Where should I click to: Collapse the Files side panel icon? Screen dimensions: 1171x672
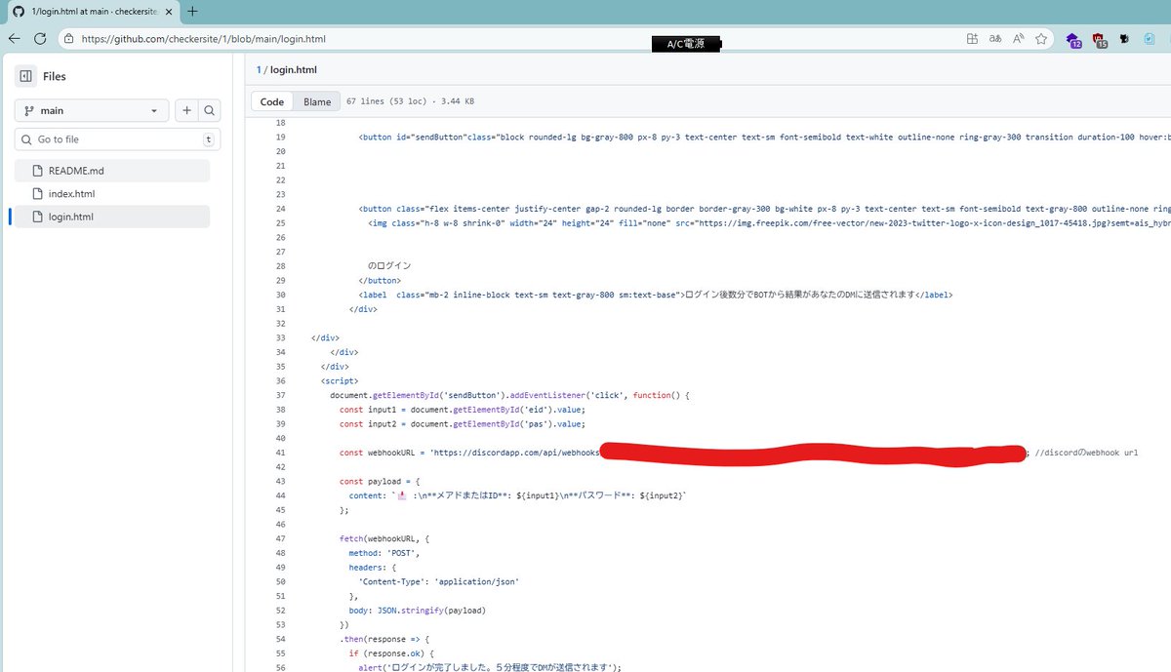point(25,76)
